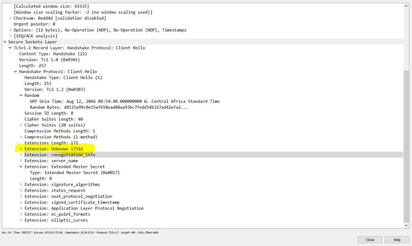Collapse the Secure Sockets Layer section
Image resolution: width=412 pixels, height=246 pixels.
(4, 42)
